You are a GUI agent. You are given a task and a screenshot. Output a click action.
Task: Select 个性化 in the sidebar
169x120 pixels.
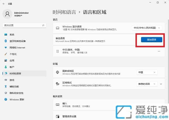[13, 54]
